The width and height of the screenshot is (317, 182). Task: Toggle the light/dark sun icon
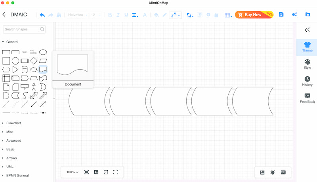tap(273, 173)
